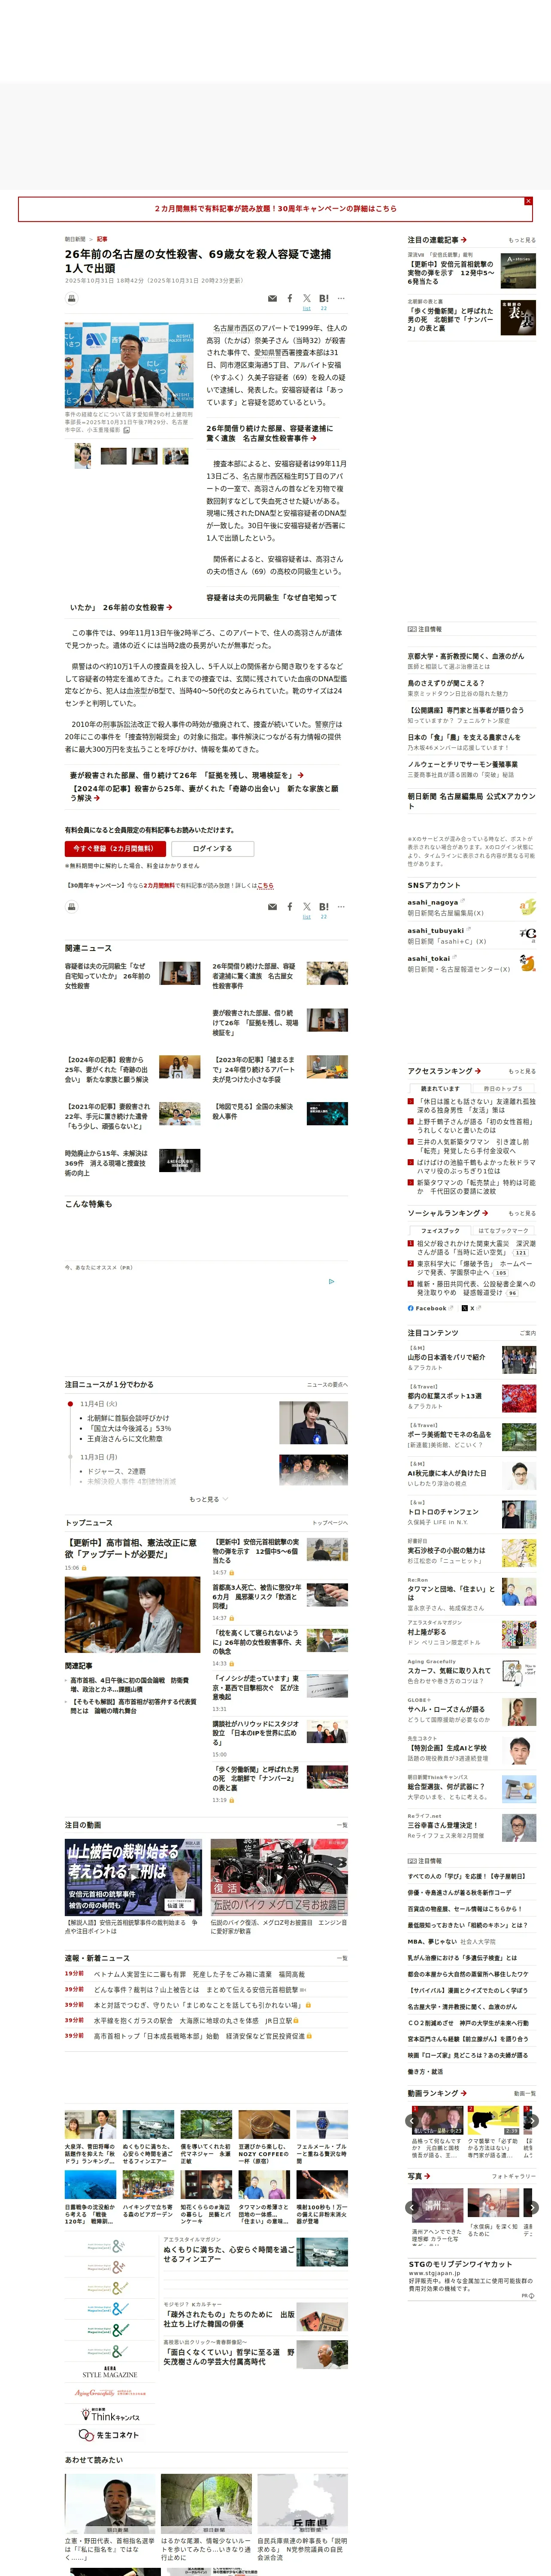
Task: Open the 動画一覧 link
Action: [x=524, y=2093]
